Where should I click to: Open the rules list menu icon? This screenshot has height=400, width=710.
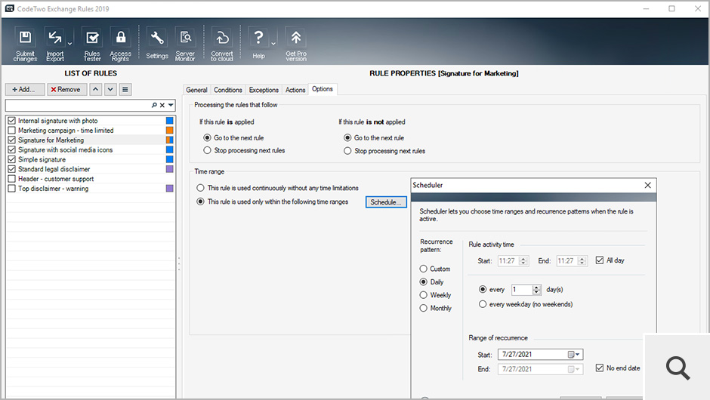[x=125, y=90]
